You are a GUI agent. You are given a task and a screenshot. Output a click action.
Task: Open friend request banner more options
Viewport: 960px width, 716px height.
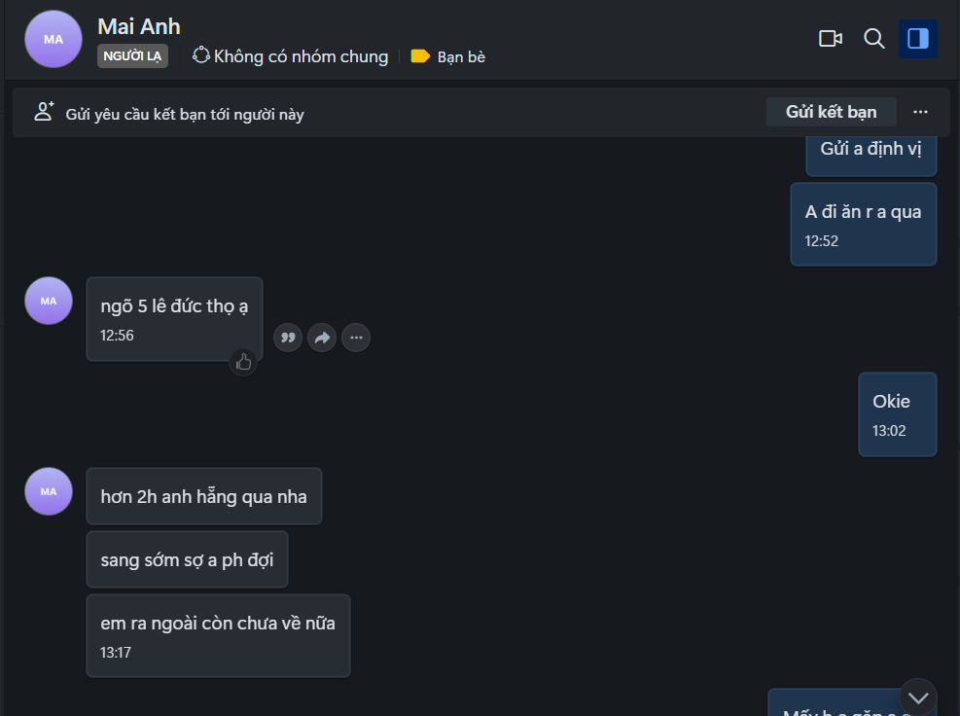920,112
